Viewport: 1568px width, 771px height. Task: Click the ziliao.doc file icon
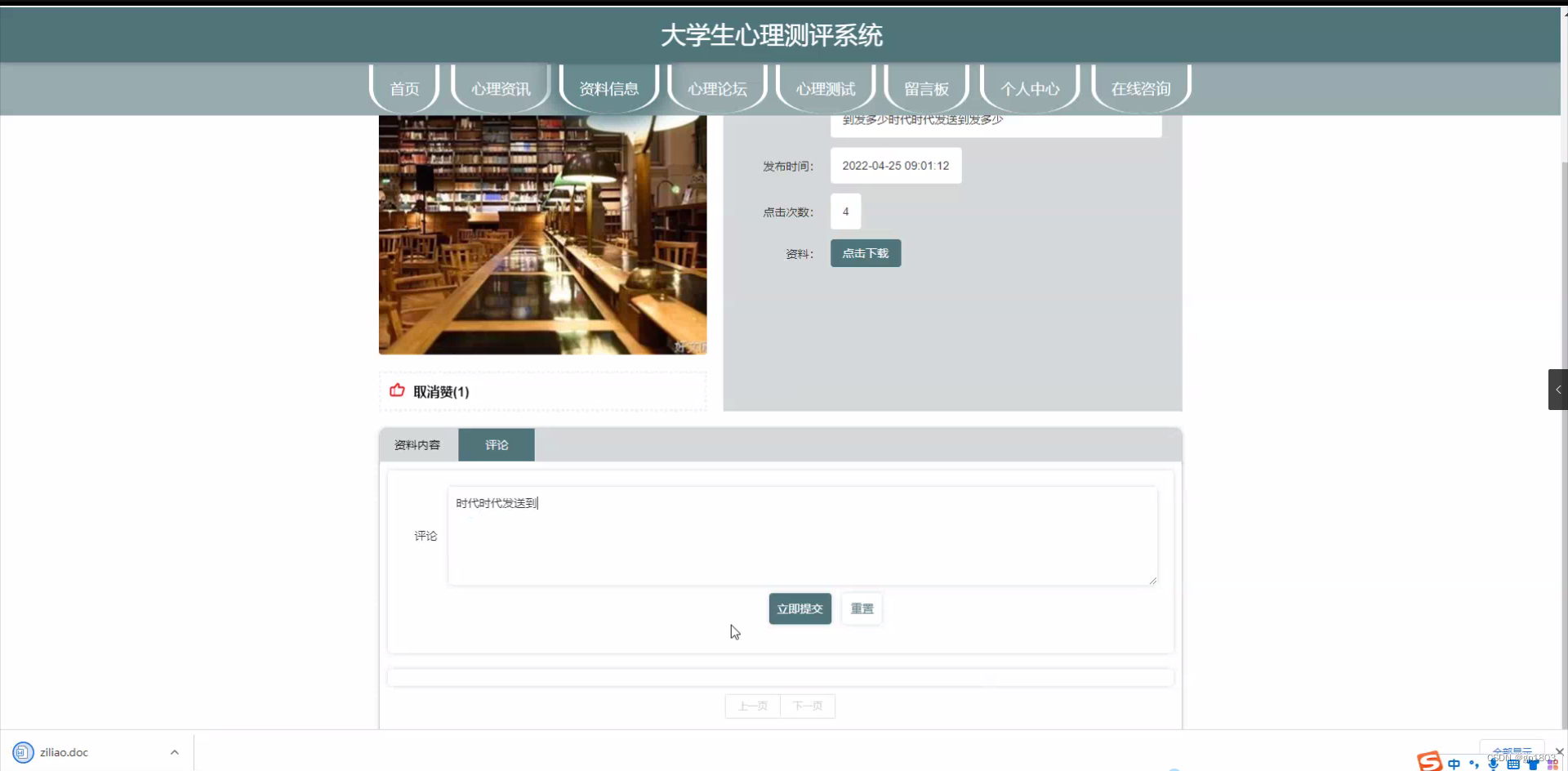click(x=23, y=752)
